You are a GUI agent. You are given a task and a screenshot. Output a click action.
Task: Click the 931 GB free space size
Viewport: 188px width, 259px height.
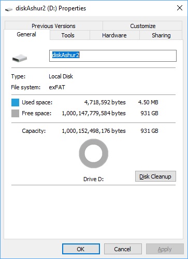(149, 113)
